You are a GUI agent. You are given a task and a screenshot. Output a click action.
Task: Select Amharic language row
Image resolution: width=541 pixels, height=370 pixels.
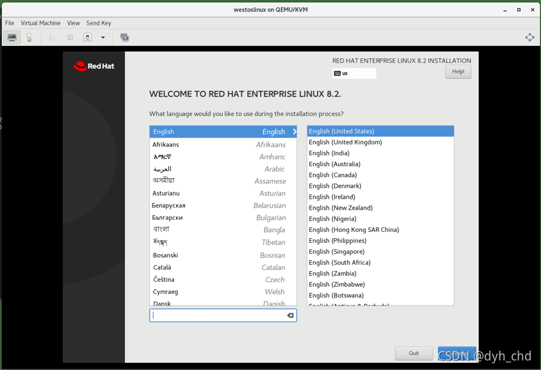point(223,157)
